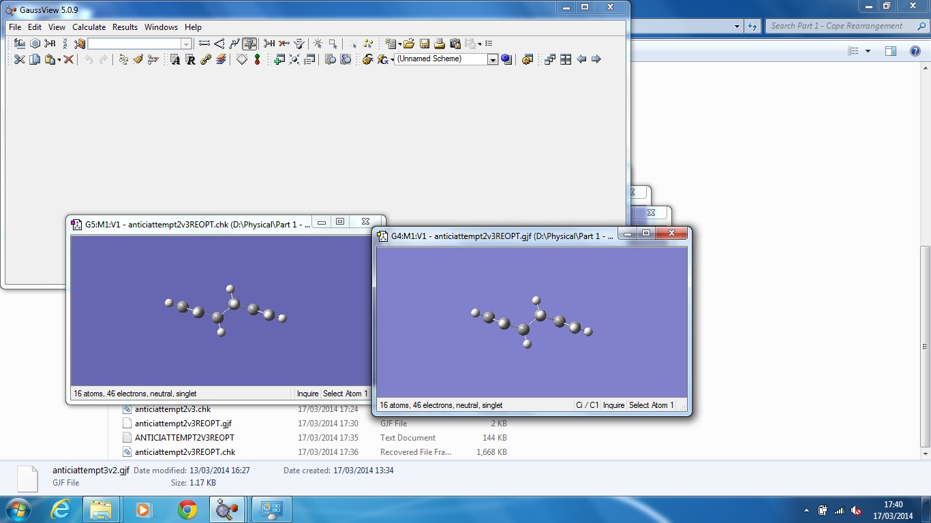Activate the click-select atom tool
The width and height of the screenshot is (931, 523).
tap(318, 44)
